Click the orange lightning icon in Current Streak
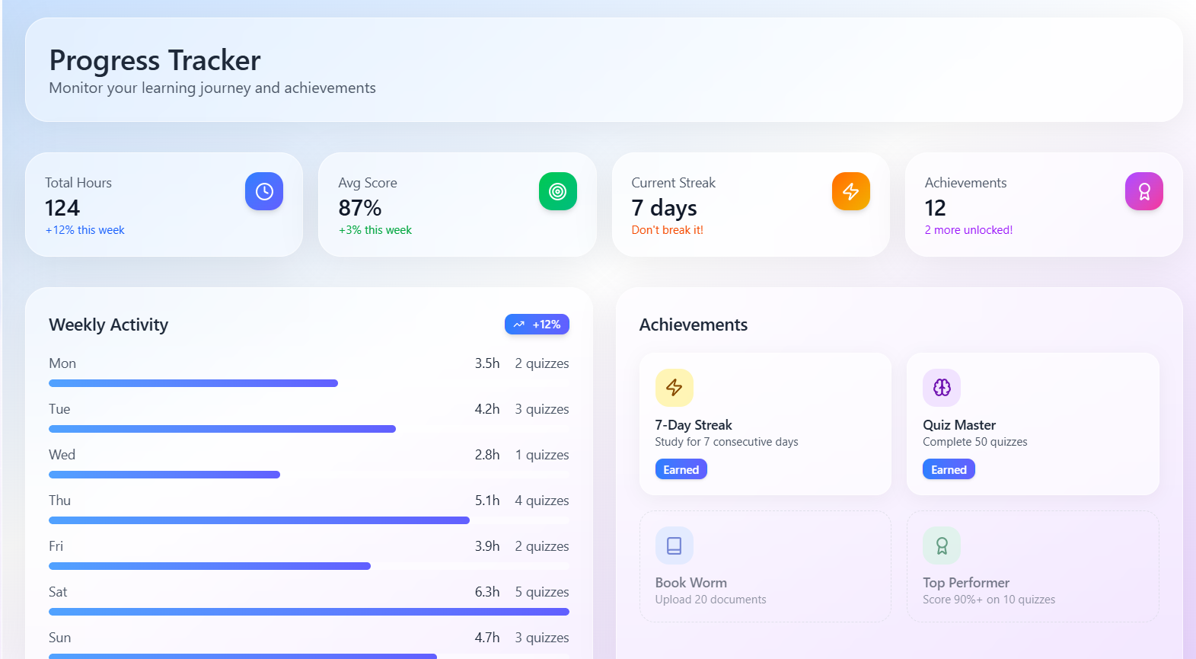This screenshot has height=659, width=1196. coord(851,191)
